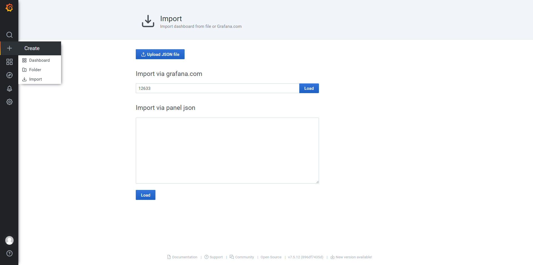
Task: Open the Help question mark icon
Action: (9, 253)
